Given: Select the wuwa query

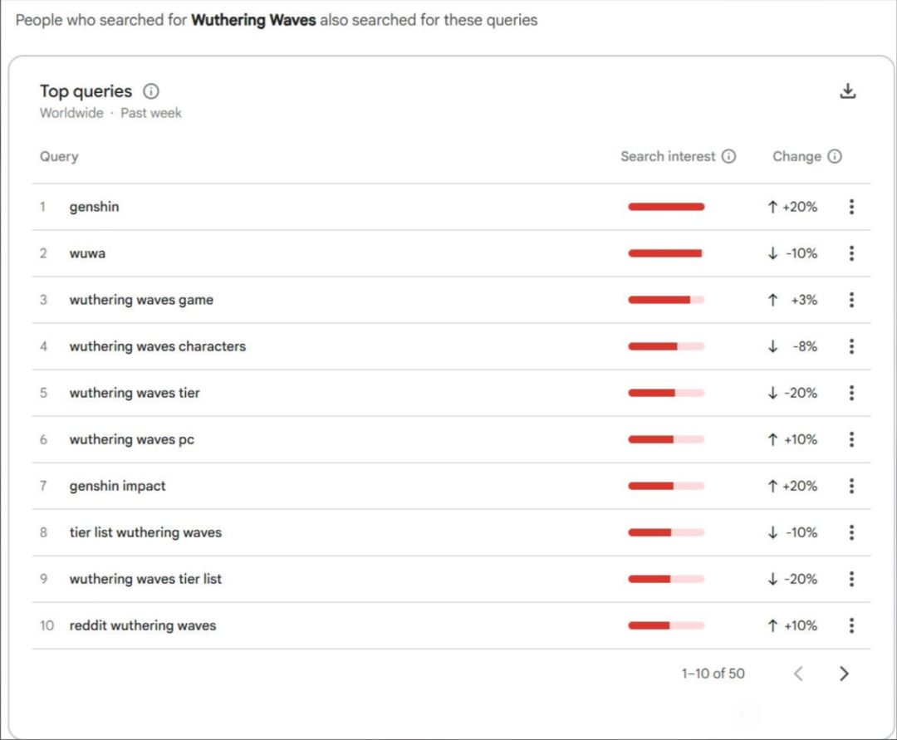Looking at the screenshot, I should [x=87, y=253].
